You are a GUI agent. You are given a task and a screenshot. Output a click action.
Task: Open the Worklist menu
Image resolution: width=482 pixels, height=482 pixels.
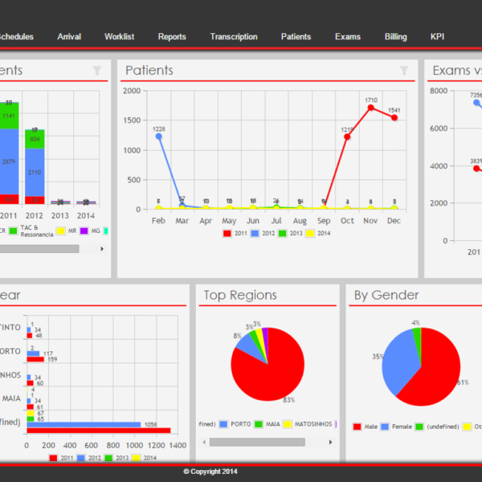coord(119,37)
